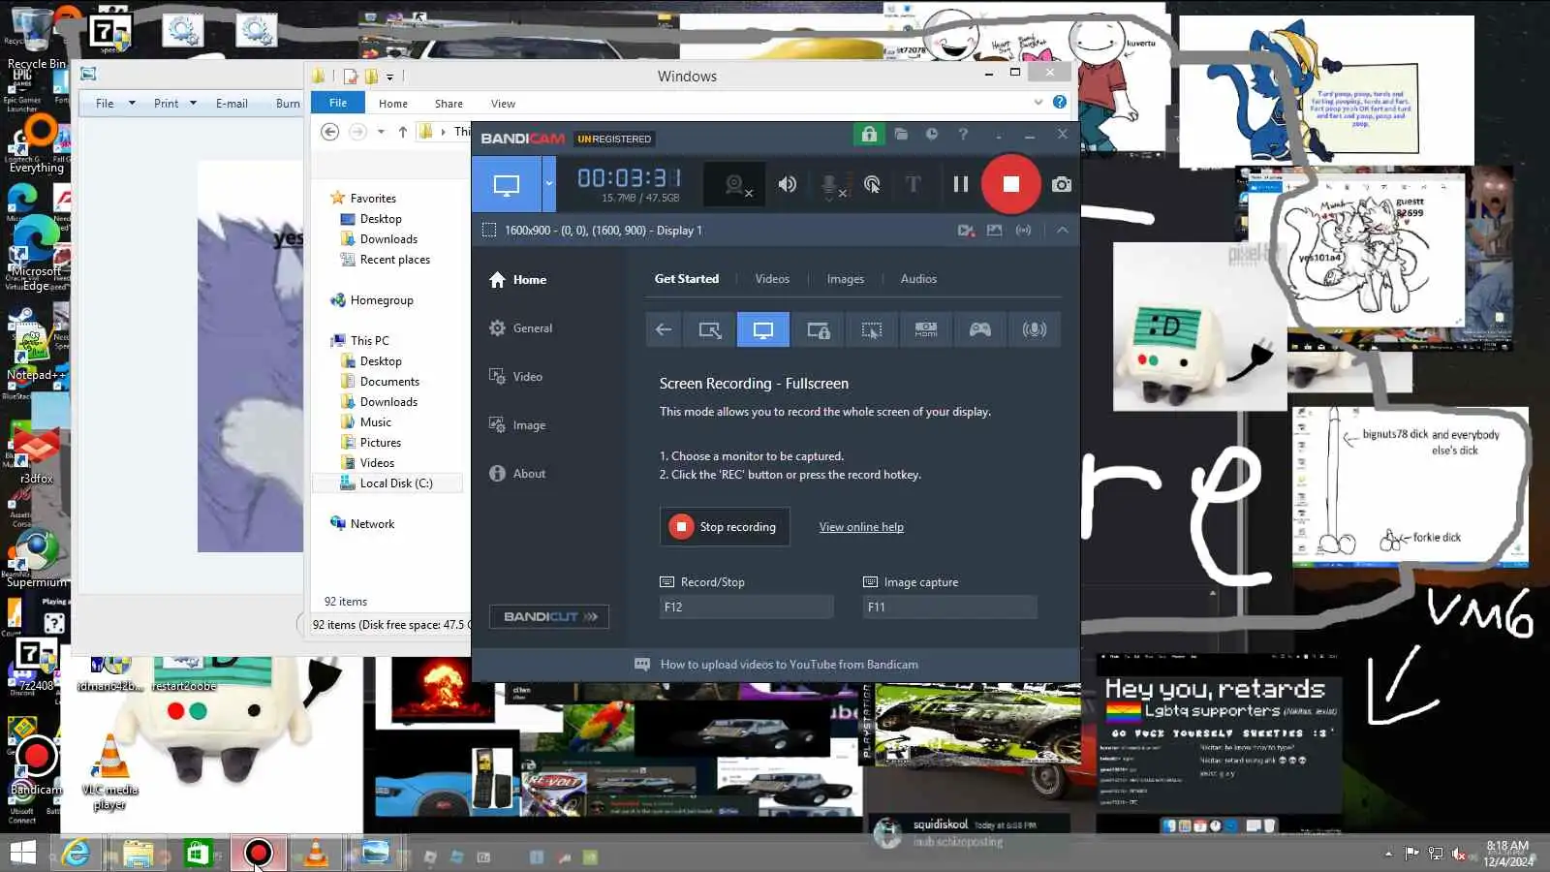Click the audio broadcast icon in the Bandicam bar
The width and height of the screenshot is (1550, 872).
pos(1023,231)
